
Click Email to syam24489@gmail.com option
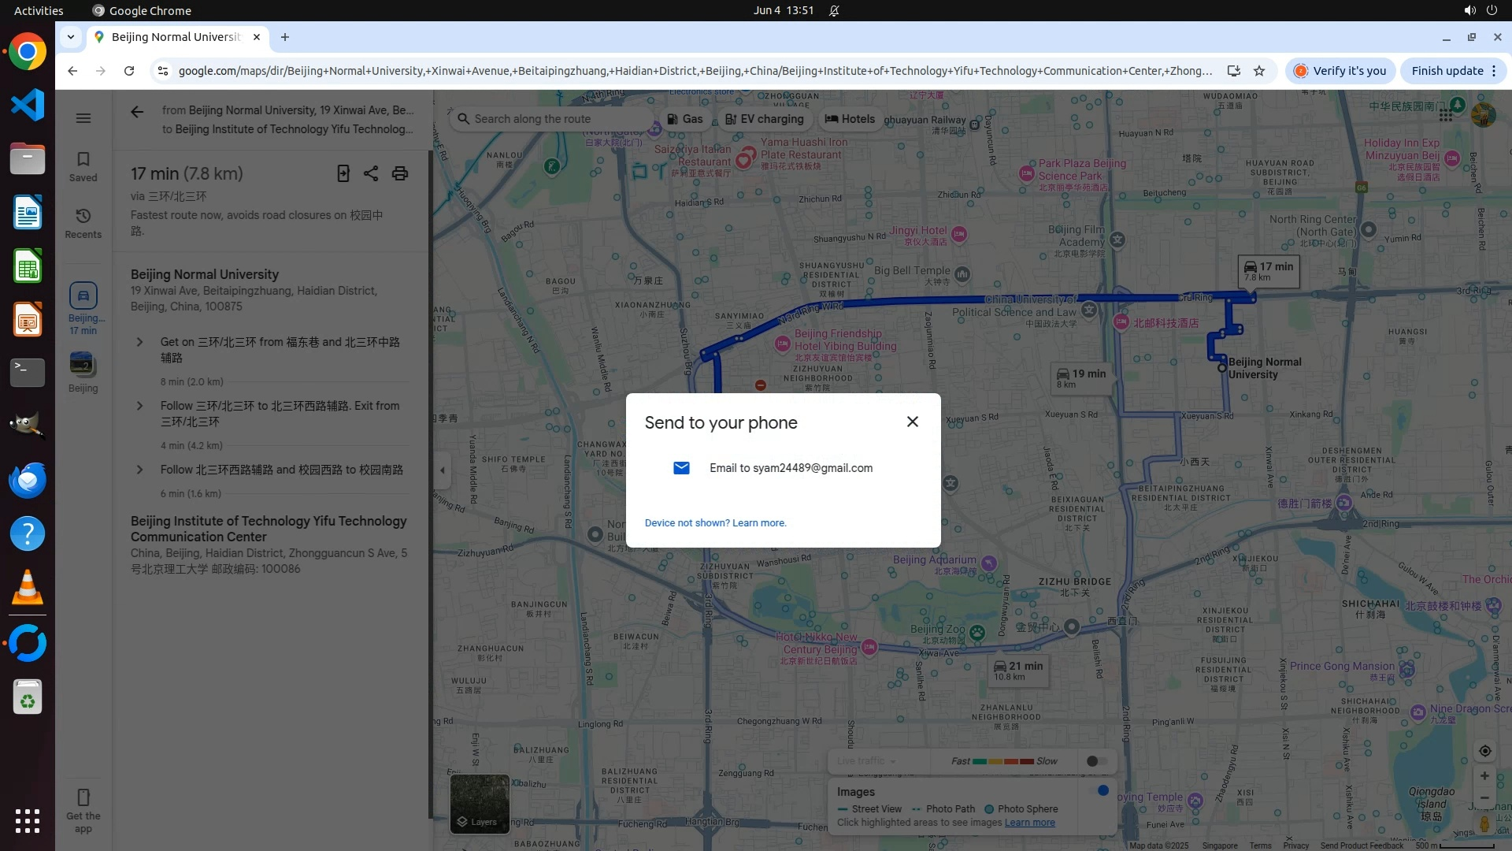(790, 468)
